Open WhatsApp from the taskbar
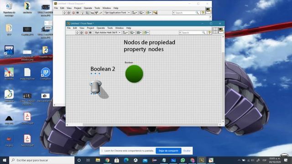This screenshot has height=164, width=292. pyautogui.click(x=182, y=160)
